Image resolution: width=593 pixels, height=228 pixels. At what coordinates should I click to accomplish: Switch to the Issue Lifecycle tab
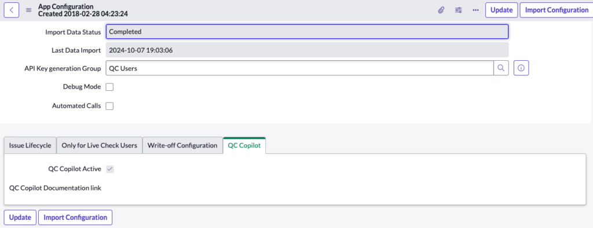[30, 145]
